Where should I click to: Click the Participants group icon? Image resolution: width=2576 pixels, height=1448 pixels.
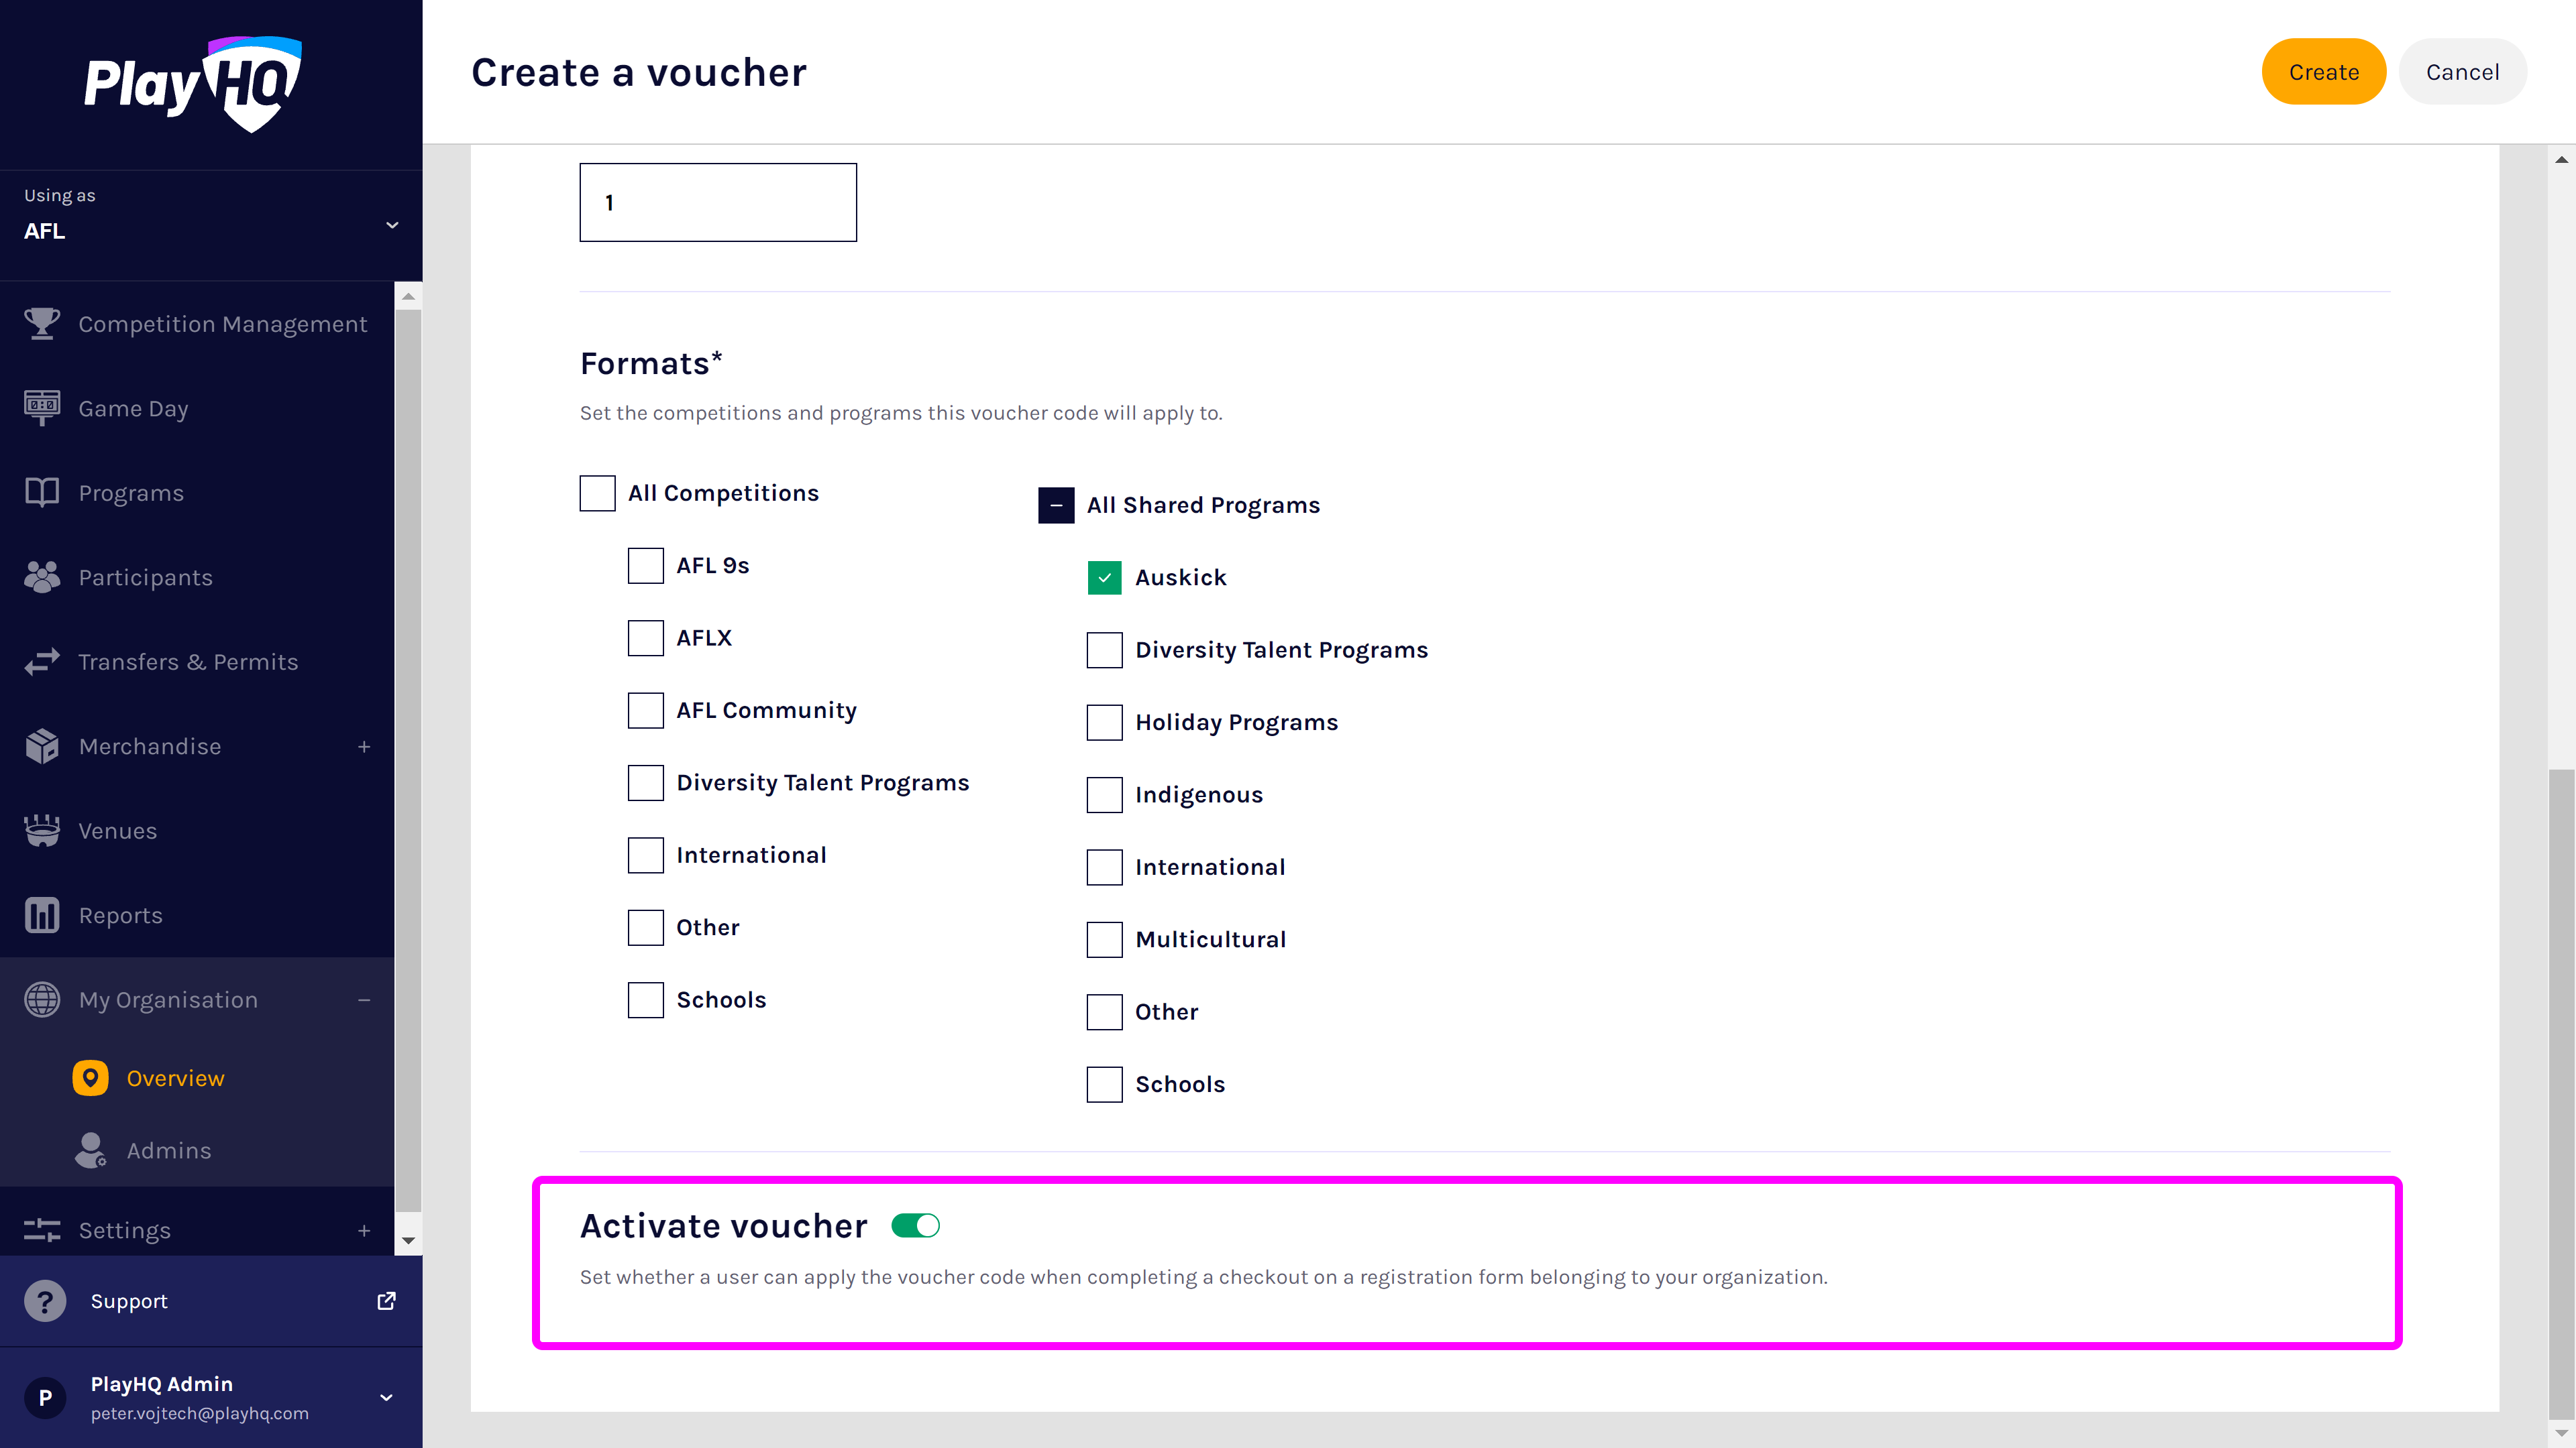click(x=42, y=578)
